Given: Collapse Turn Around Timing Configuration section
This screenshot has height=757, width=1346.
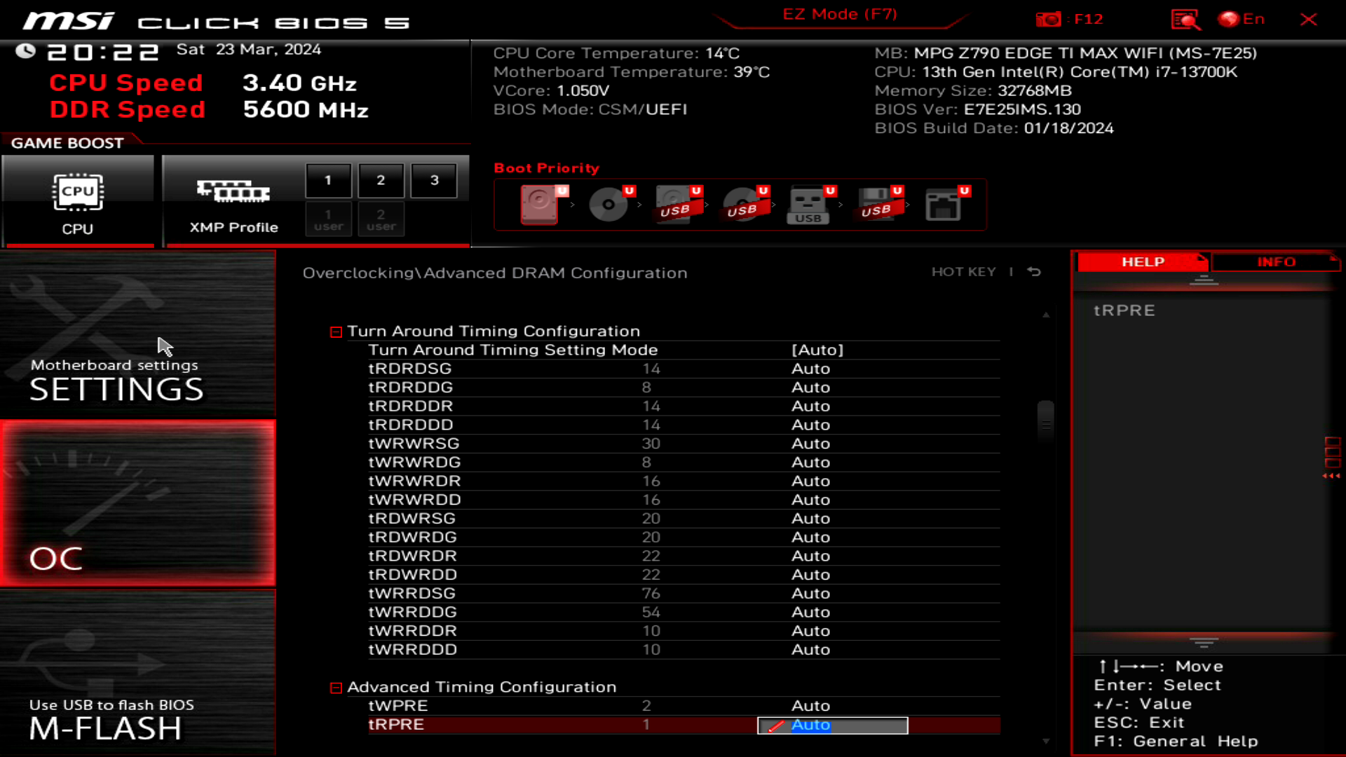Looking at the screenshot, I should (336, 332).
